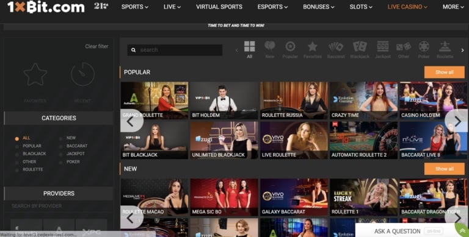Open the Galaxy Baccarat game

click(x=294, y=197)
